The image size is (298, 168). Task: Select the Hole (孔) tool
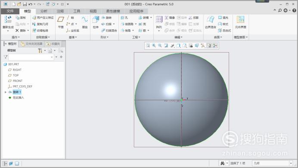coord(124,18)
